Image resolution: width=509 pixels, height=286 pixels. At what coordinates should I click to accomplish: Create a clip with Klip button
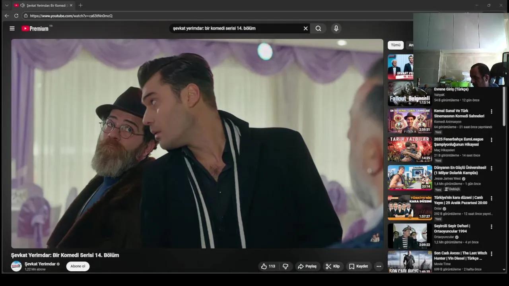(333, 266)
